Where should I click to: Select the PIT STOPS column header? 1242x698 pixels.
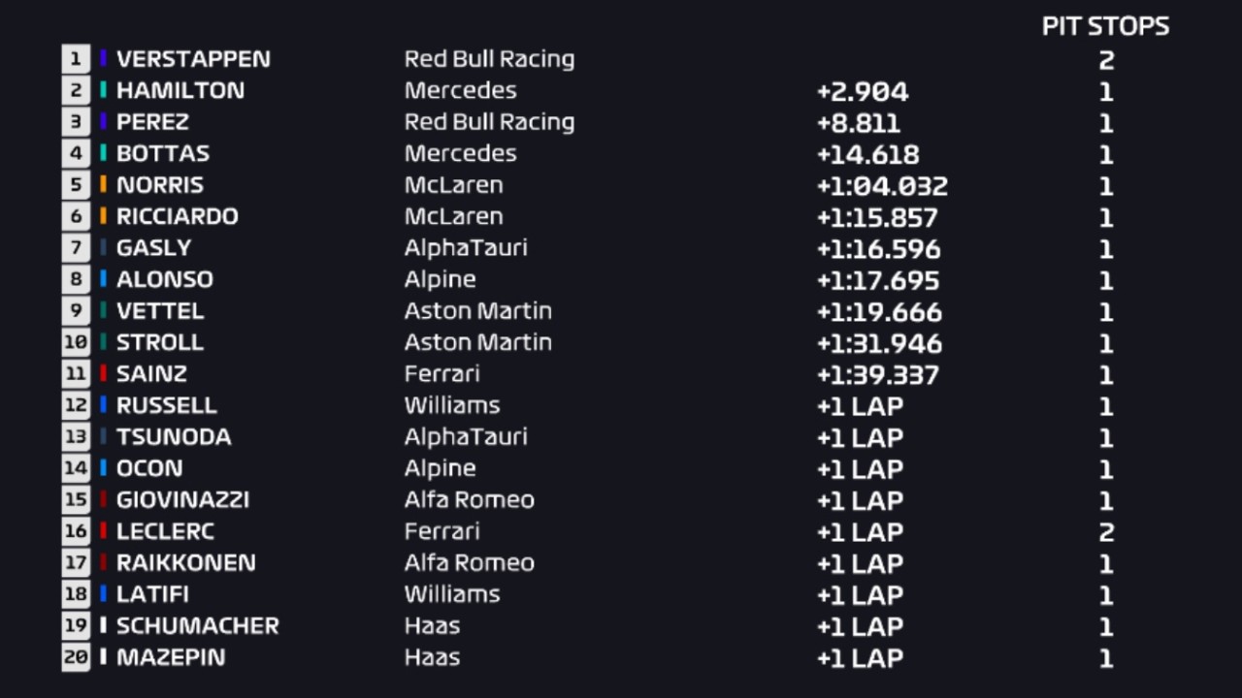(1105, 27)
